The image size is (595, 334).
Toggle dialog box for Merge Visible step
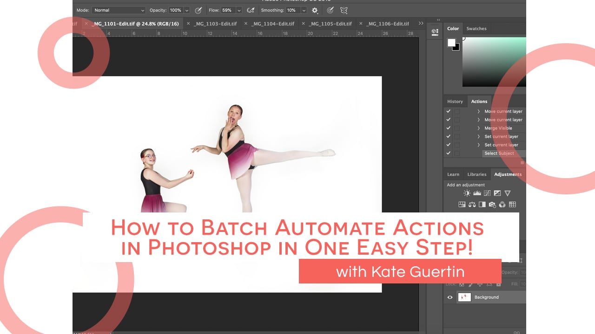tap(457, 128)
